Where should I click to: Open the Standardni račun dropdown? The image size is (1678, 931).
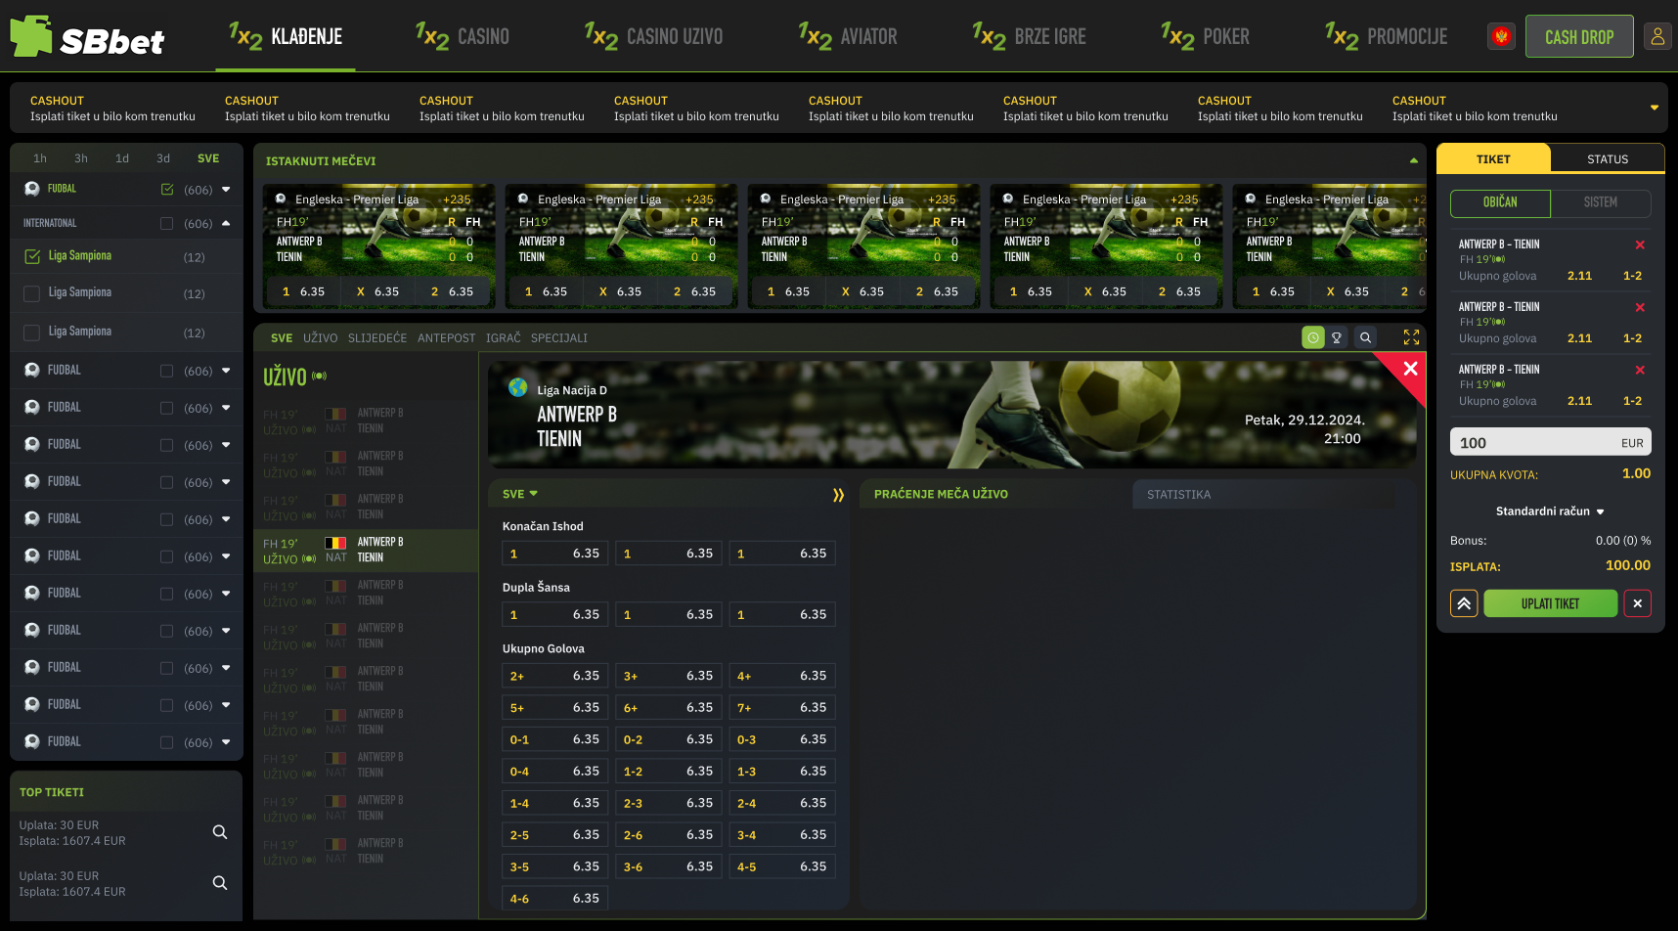(x=1550, y=511)
